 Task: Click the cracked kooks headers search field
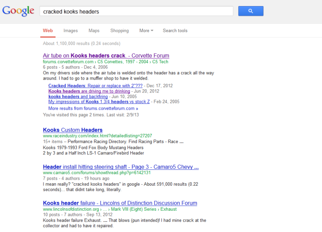pos(136,11)
